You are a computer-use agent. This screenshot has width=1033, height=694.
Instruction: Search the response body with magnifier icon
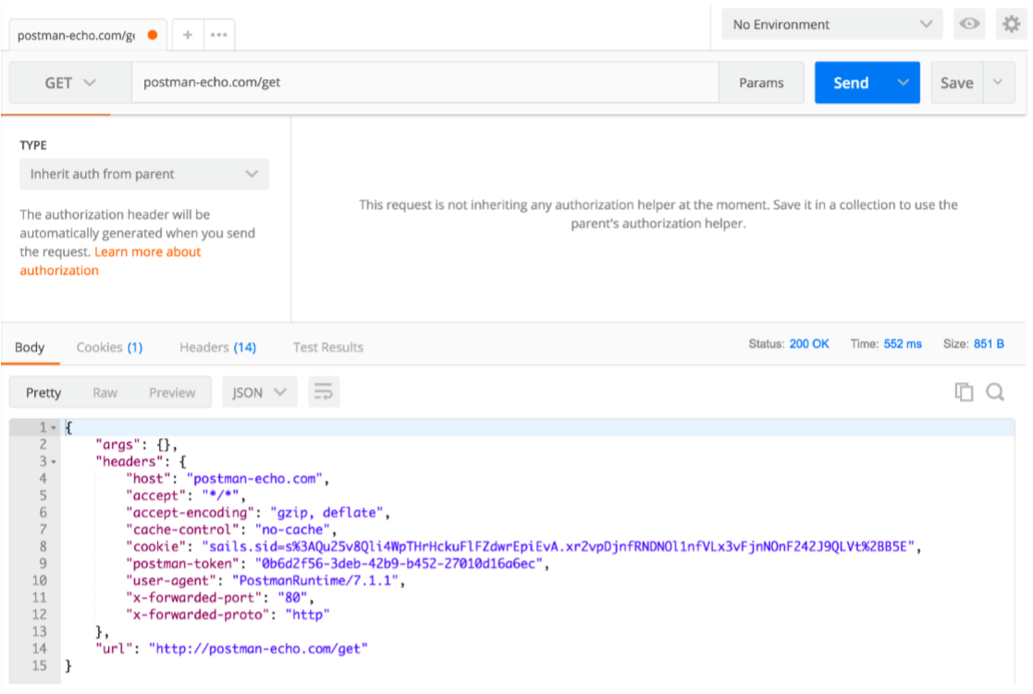pos(995,392)
